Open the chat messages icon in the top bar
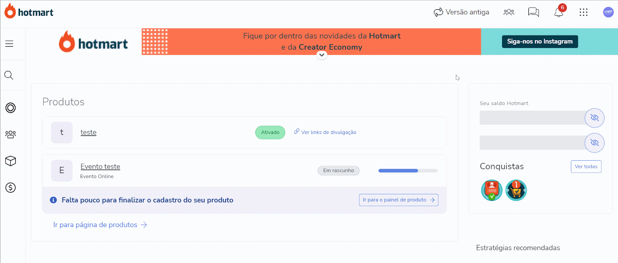The image size is (618, 263). [x=533, y=12]
